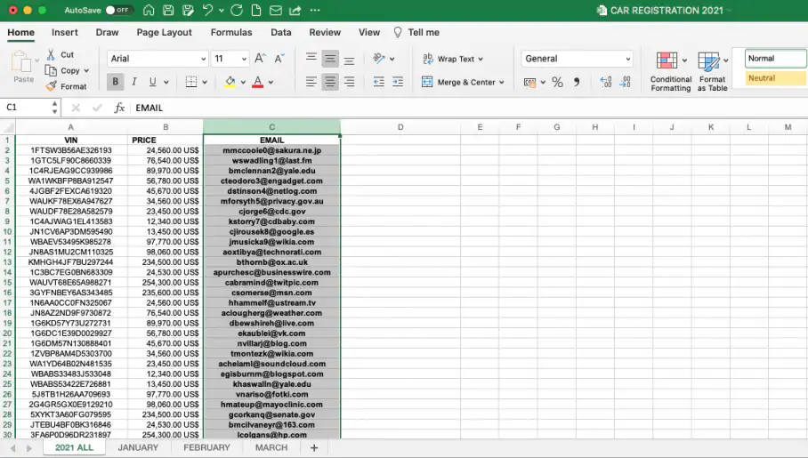Screen dimensions: 808x458
Task: Open text orientation dropdown
Action: [392, 59]
